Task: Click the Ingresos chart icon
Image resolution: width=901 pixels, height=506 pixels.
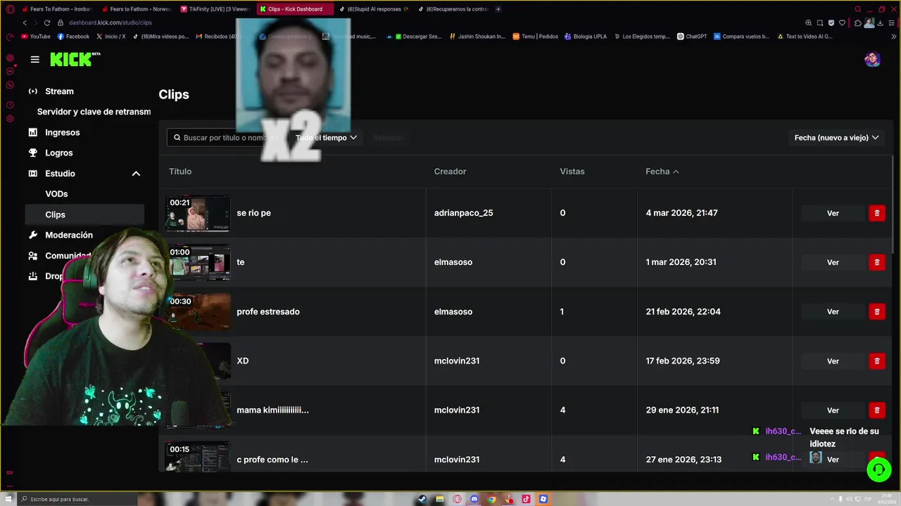Action: (x=32, y=132)
